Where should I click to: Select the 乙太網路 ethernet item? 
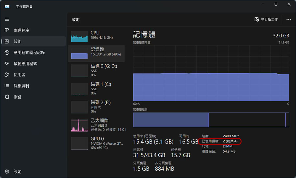[96, 125]
